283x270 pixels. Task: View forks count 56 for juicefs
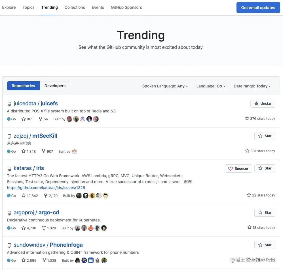[x=43, y=119]
